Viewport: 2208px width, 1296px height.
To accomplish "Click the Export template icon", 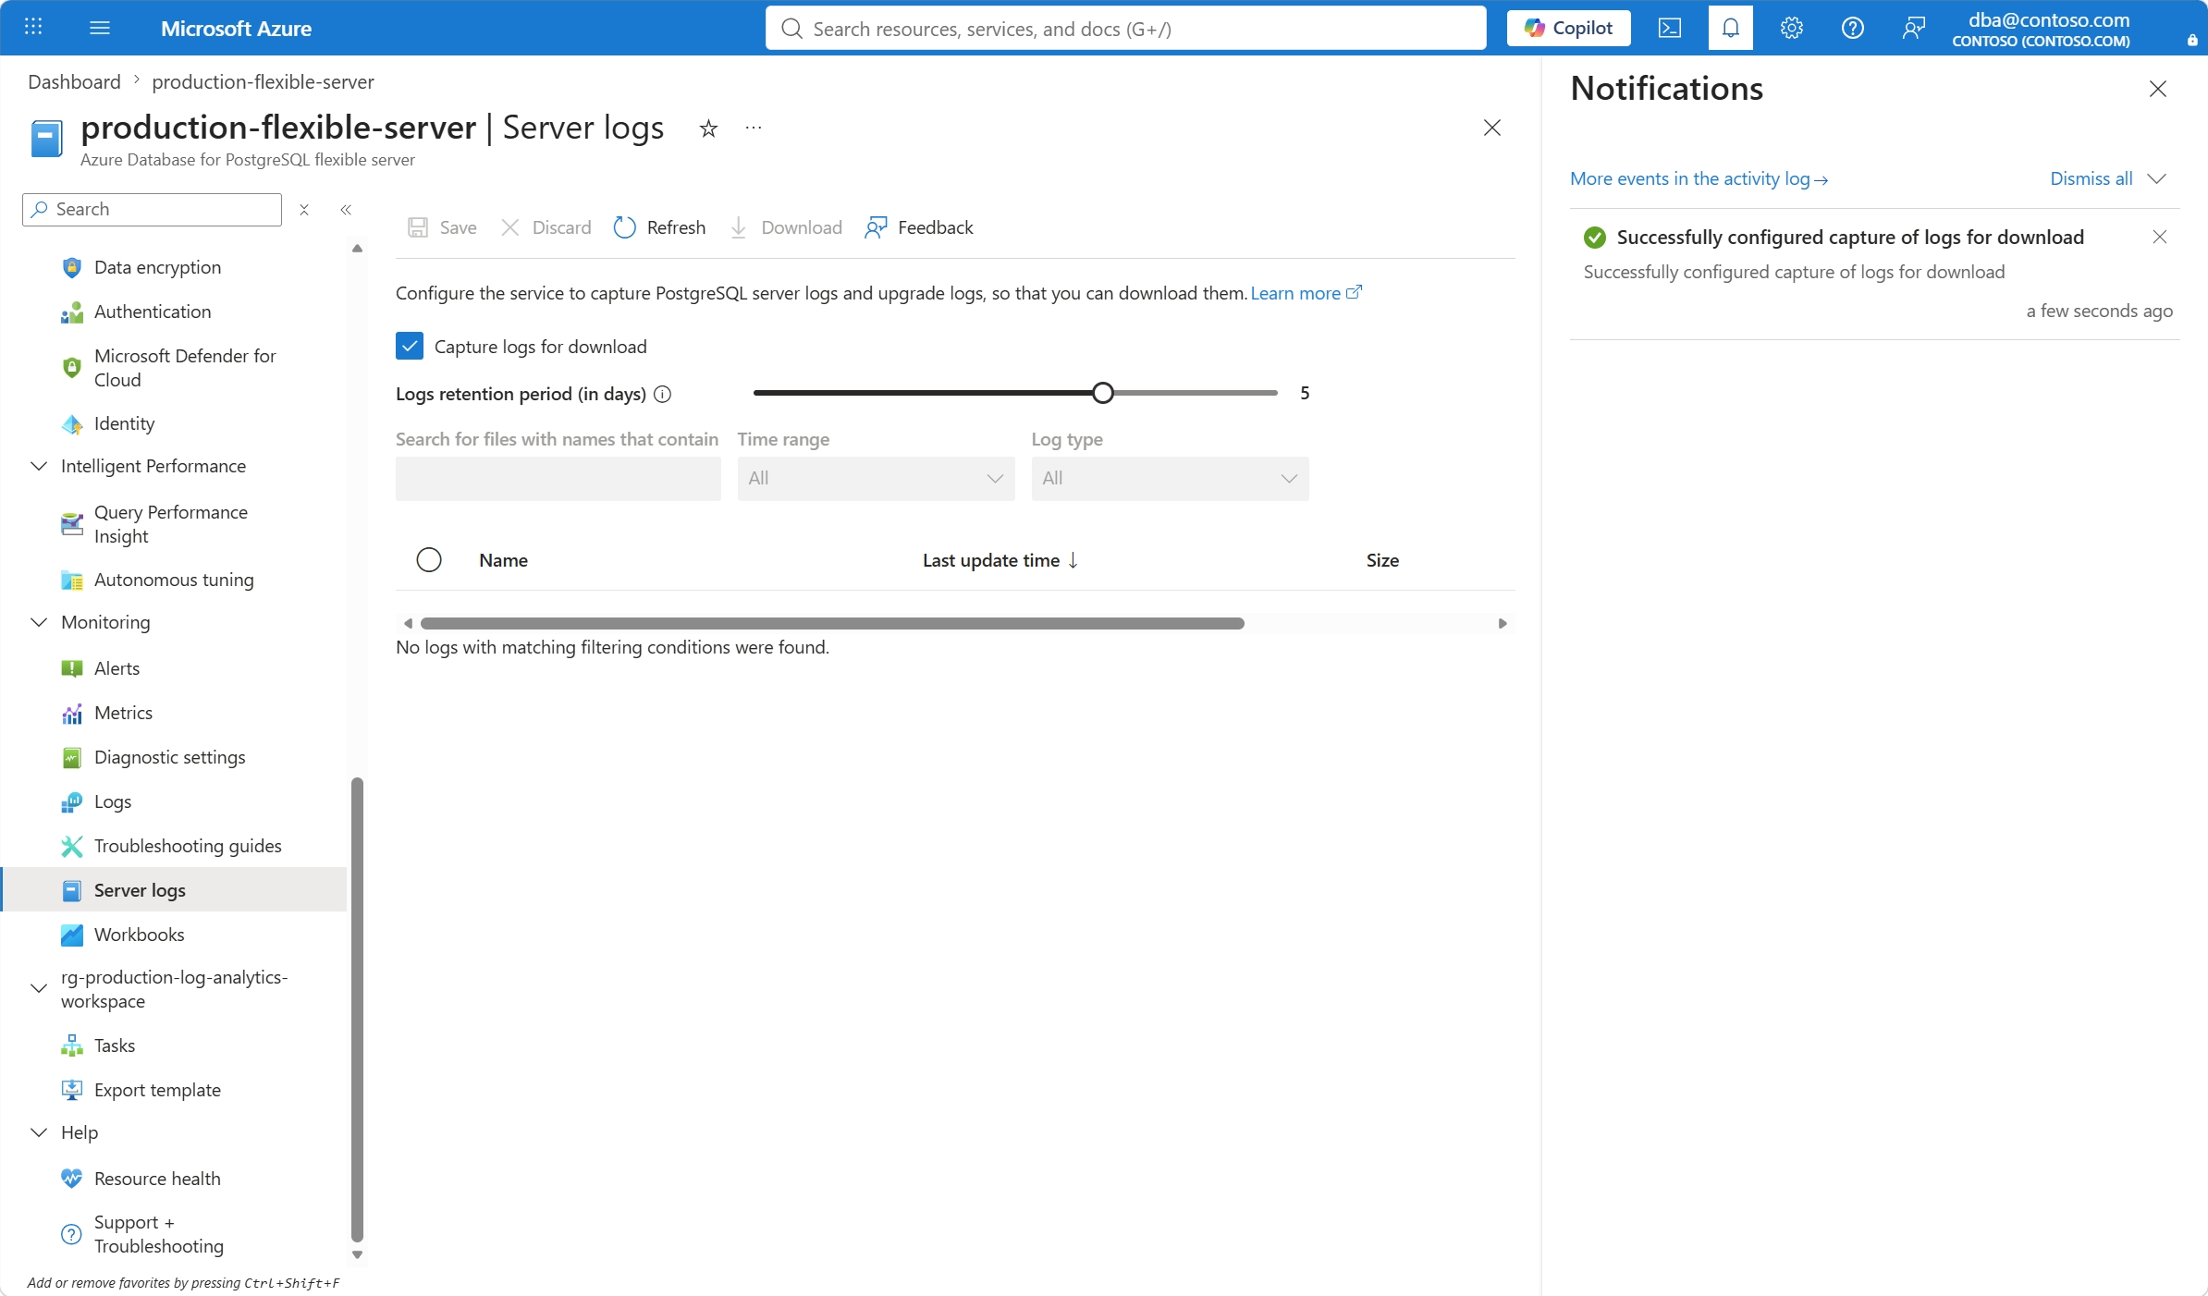I will tap(71, 1090).
